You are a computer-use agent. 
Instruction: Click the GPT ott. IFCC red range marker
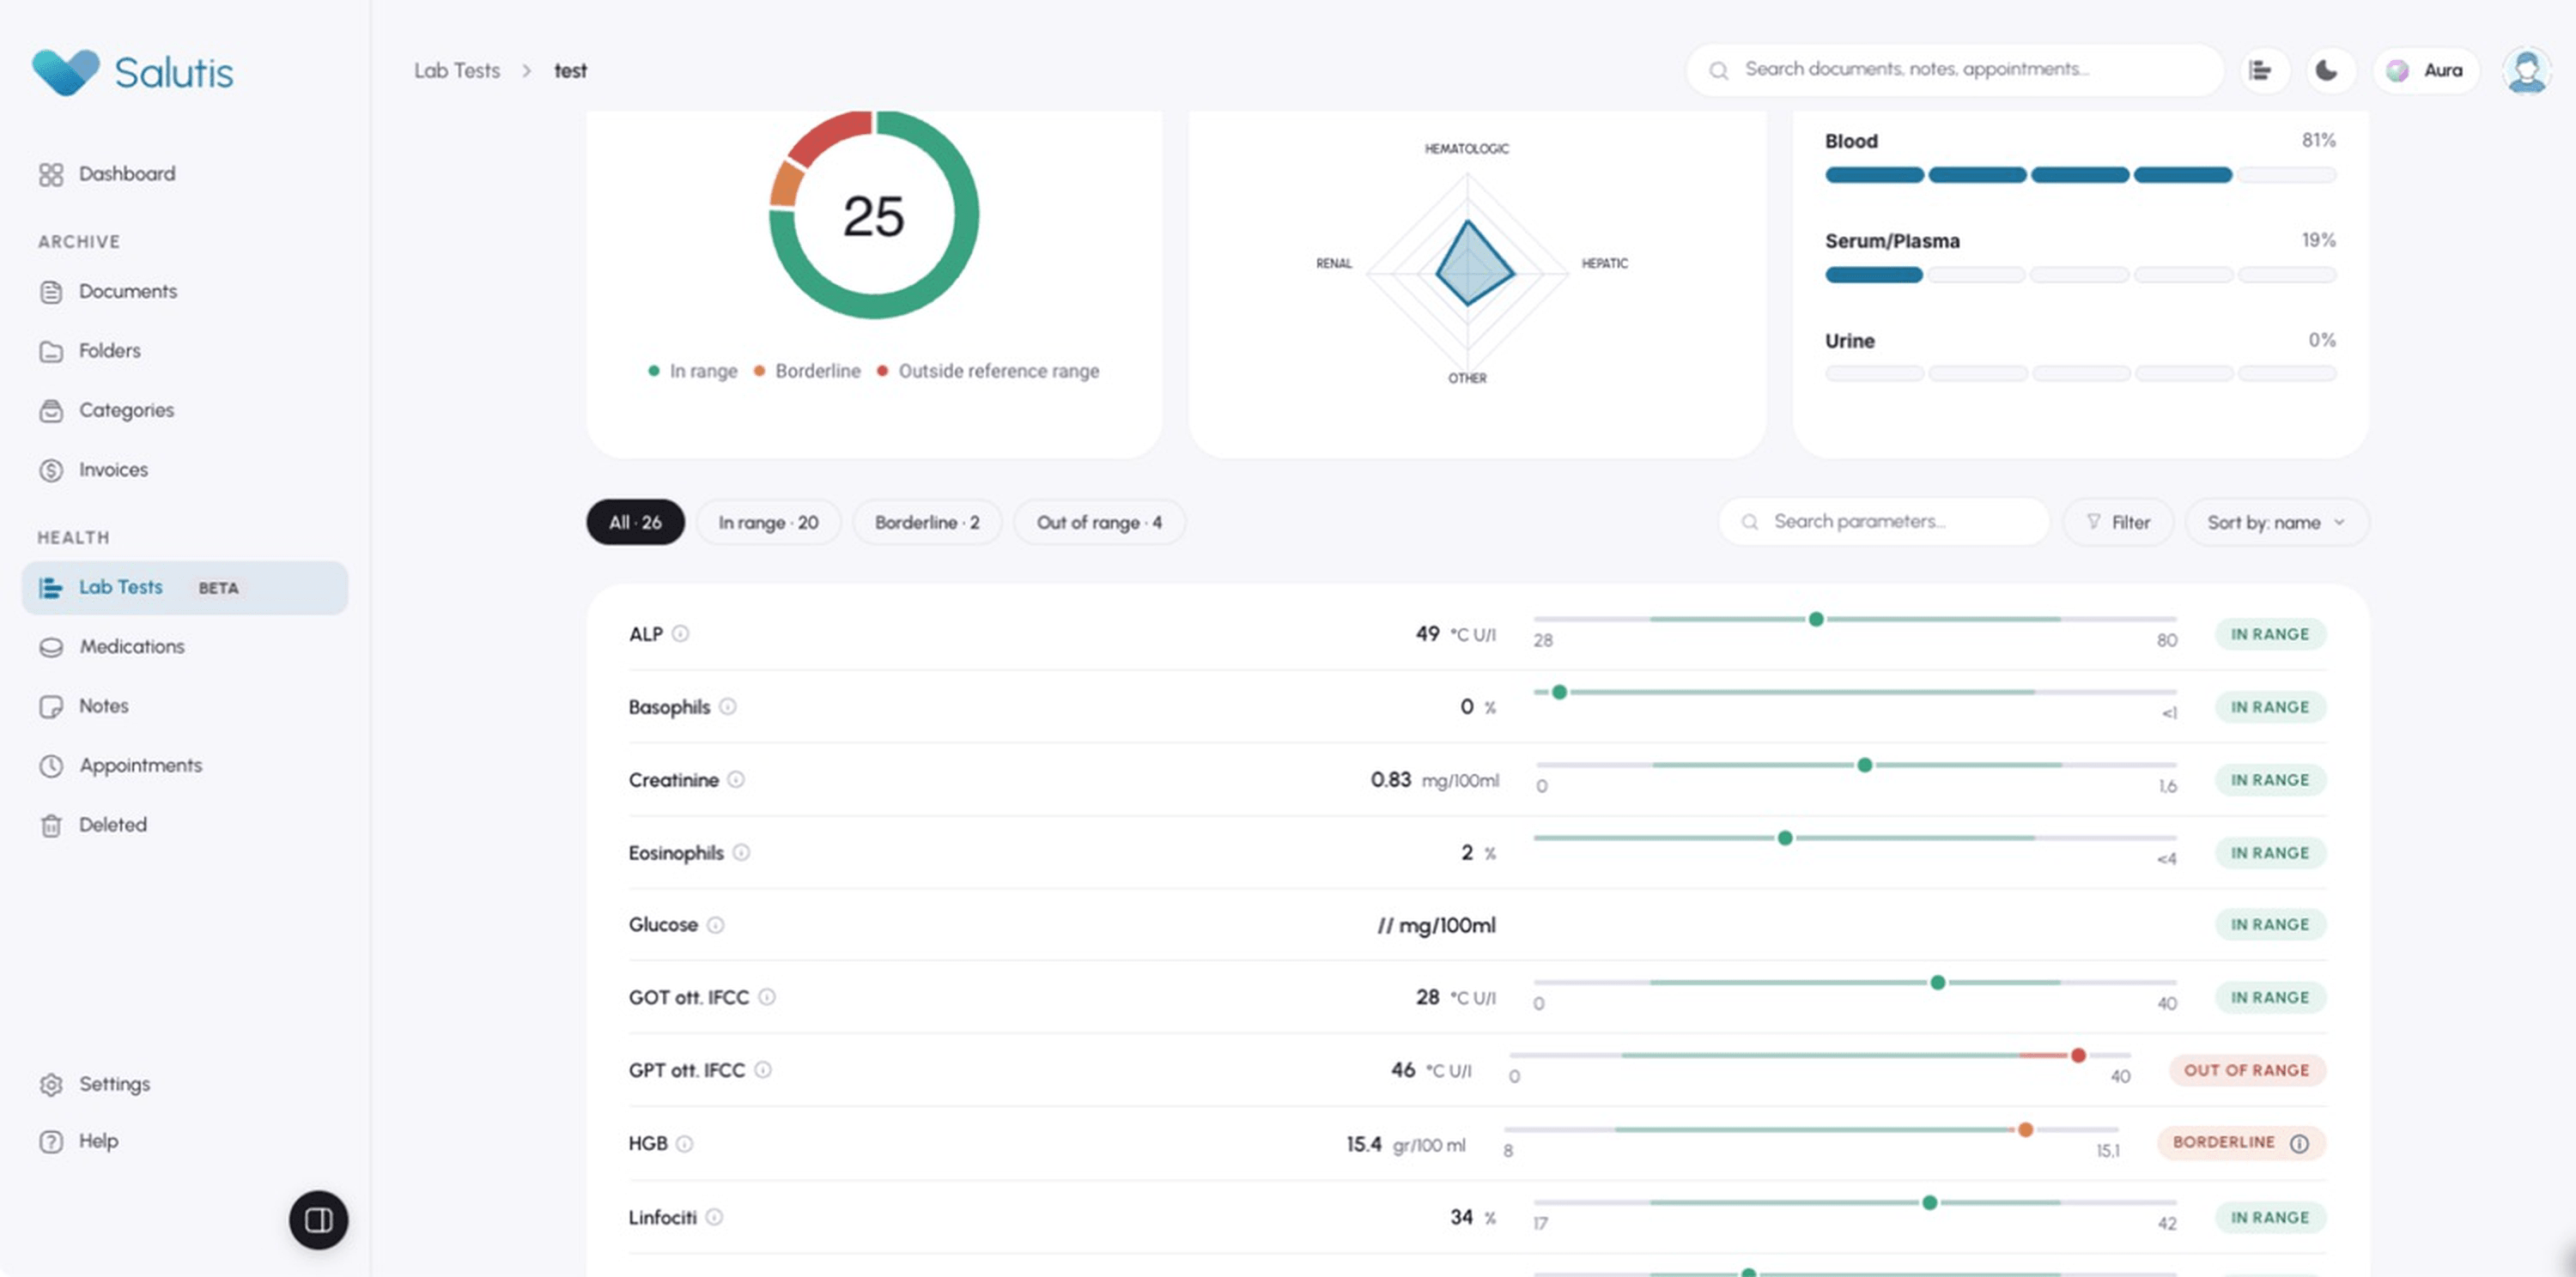tap(2078, 1056)
